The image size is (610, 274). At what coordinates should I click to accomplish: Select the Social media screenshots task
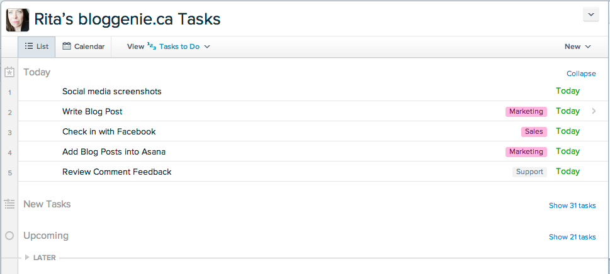[111, 92]
